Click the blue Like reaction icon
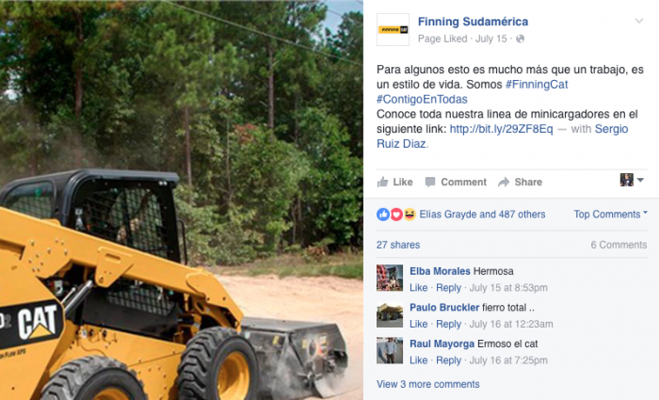This screenshot has height=400, width=659. point(383,215)
